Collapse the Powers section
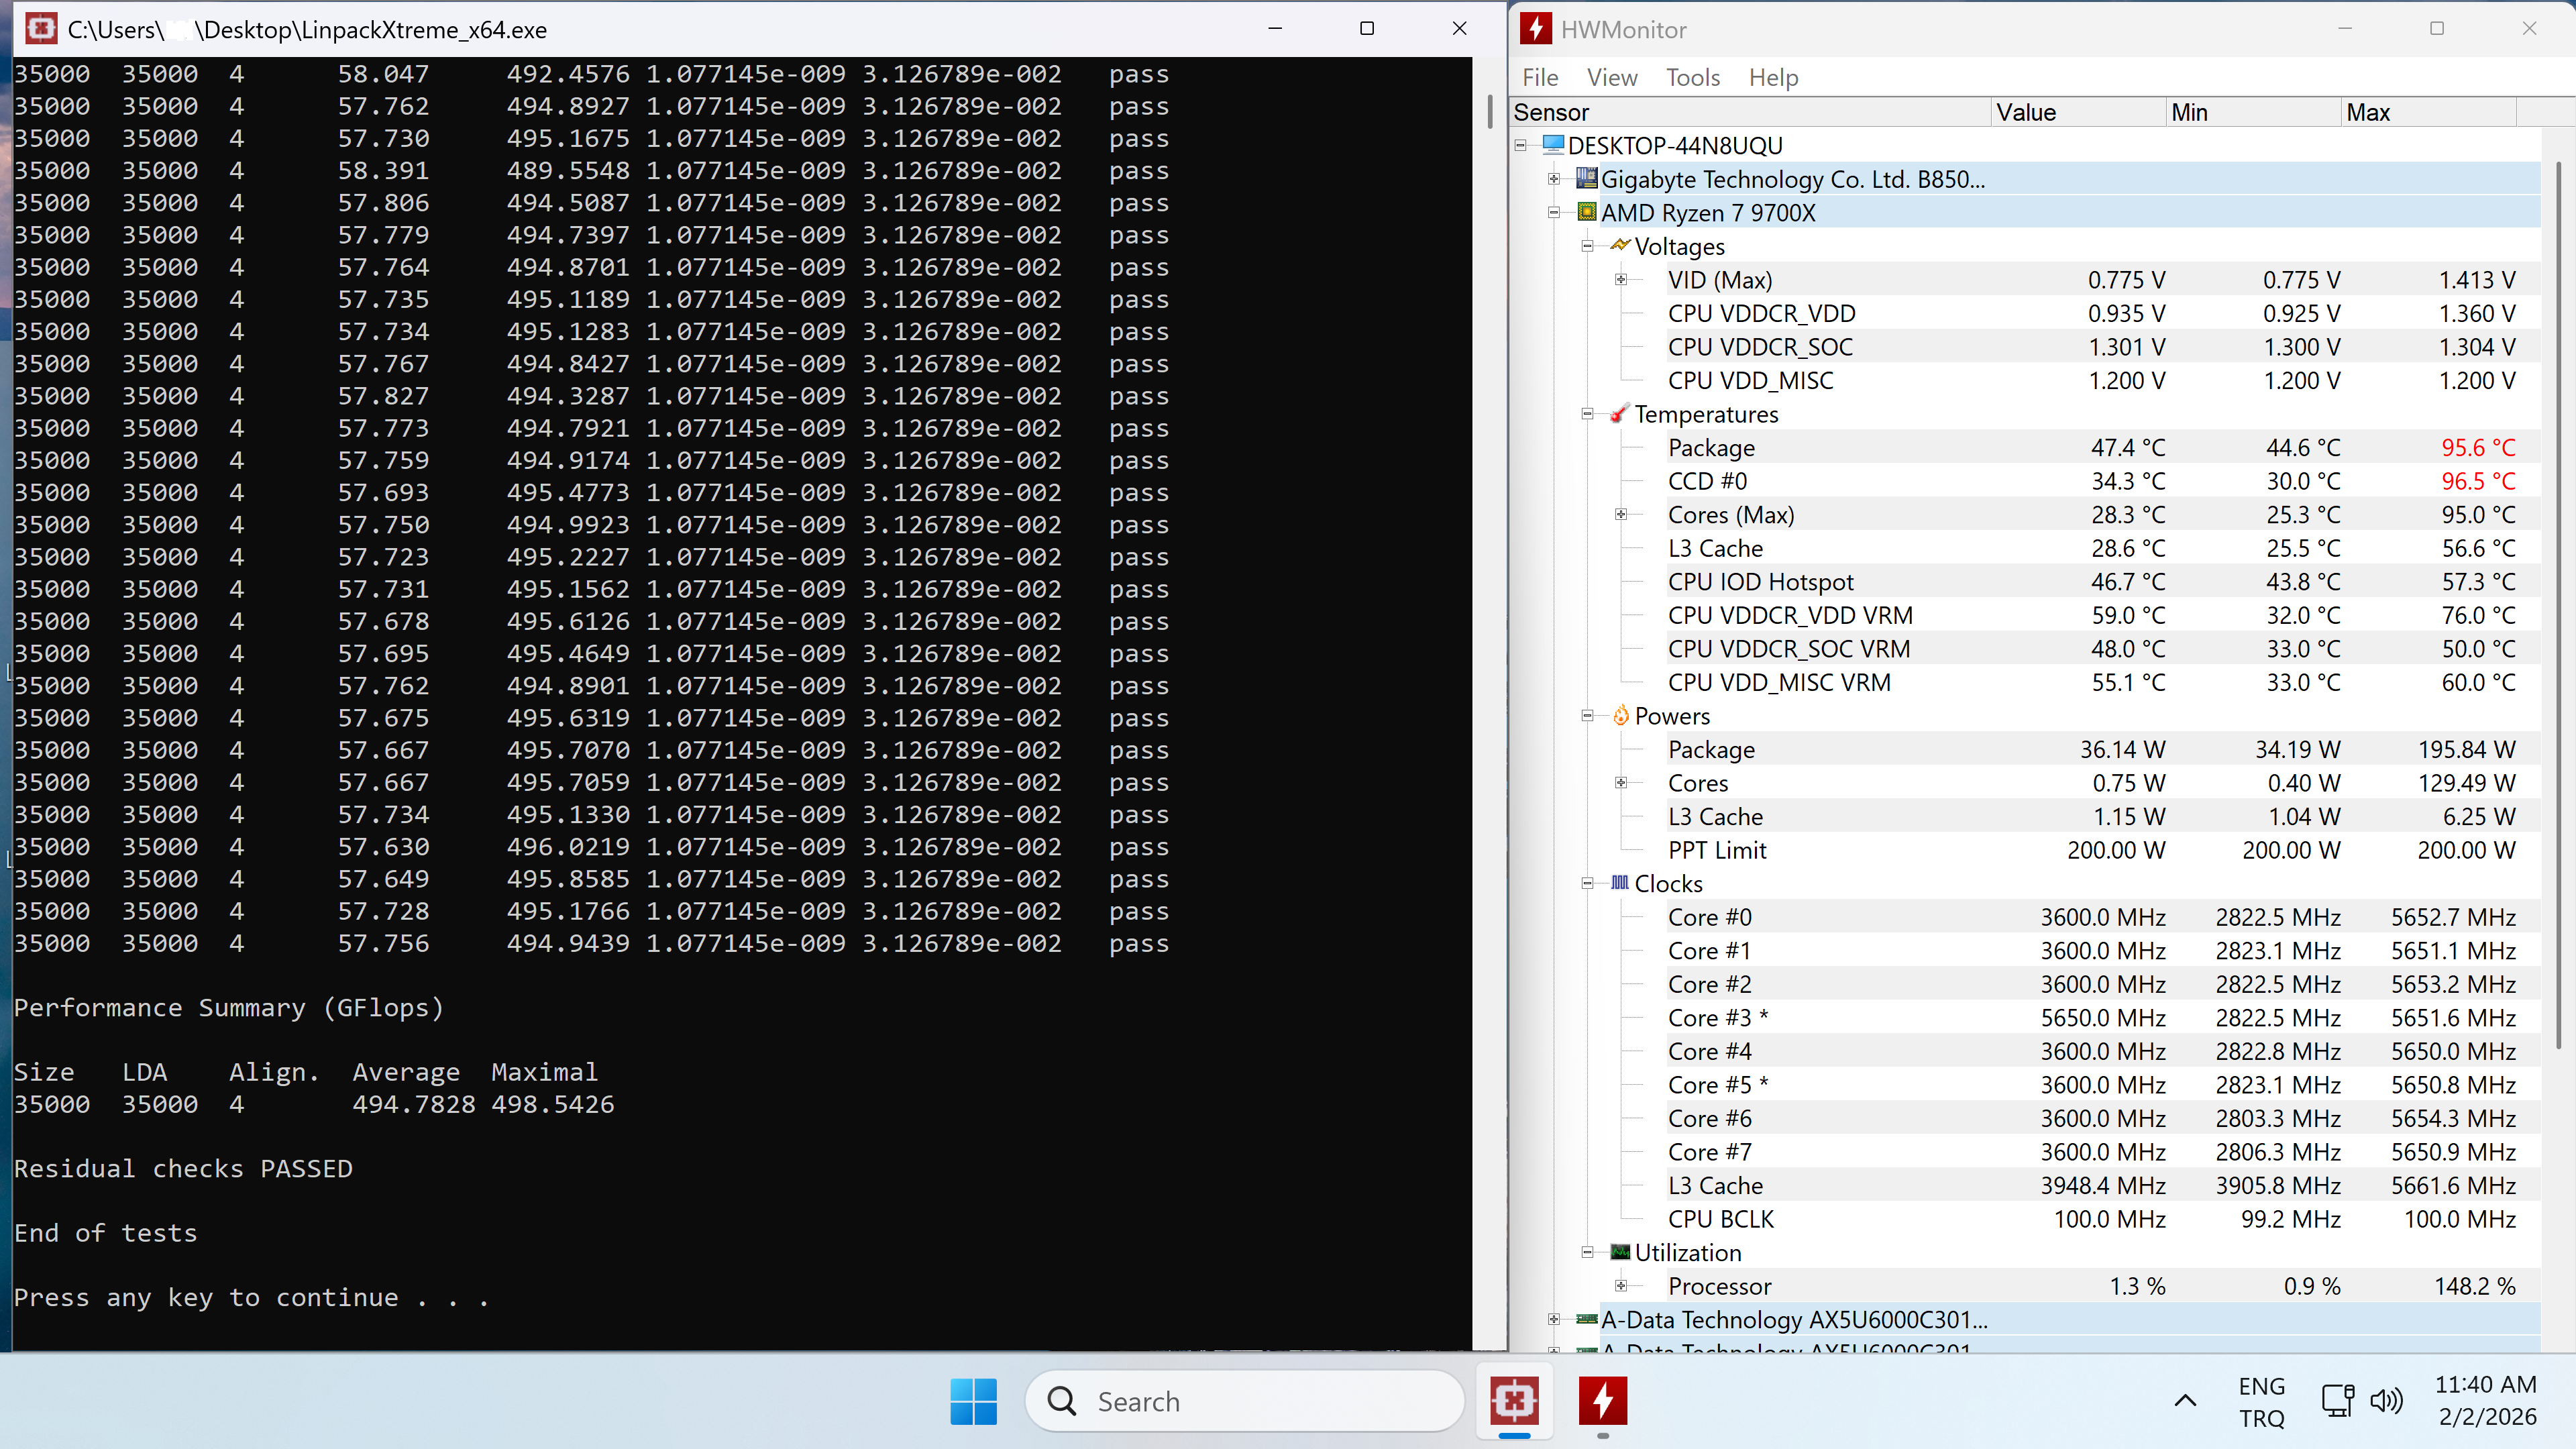This screenshot has height=1449, width=2576. click(1587, 716)
